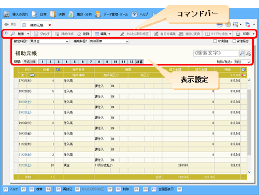Click the advanced search icon at far right
This screenshot has width=259, height=195.
(249, 53)
